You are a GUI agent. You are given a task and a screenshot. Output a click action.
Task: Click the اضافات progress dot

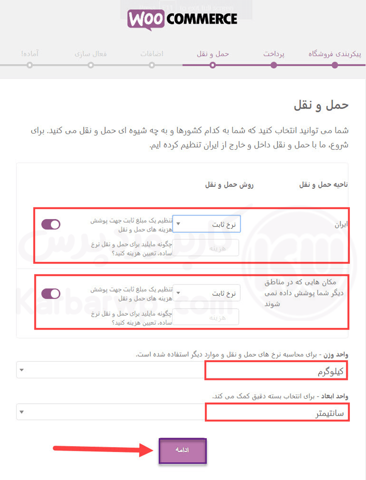pyautogui.click(x=152, y=65)
